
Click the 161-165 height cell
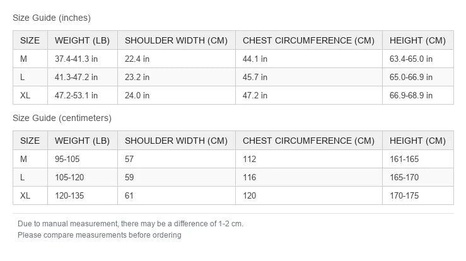tap(418, 159)
